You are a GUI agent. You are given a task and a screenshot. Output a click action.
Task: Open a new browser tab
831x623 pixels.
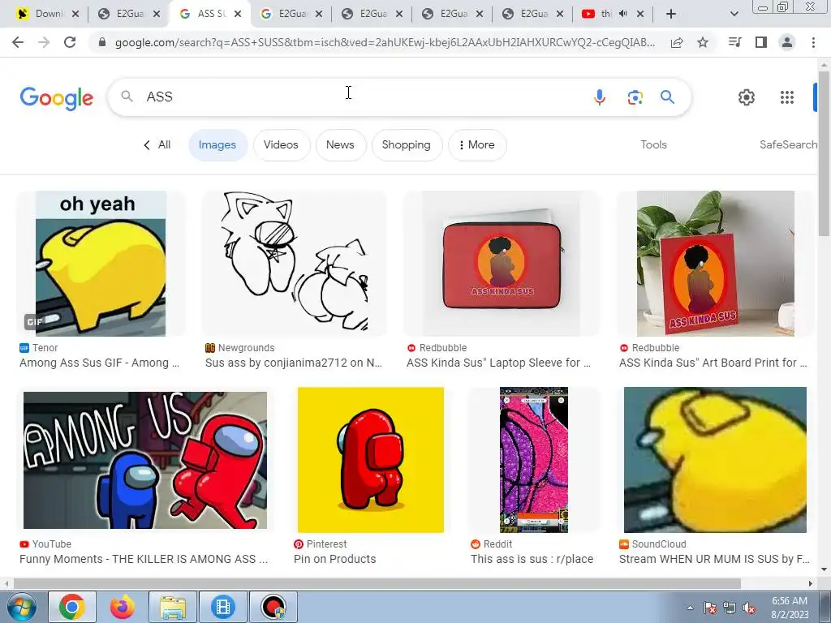pyautogui.click(x=671, y=15)
